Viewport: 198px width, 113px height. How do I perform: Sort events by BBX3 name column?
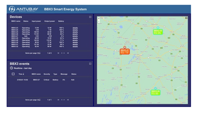pos(36,74)
